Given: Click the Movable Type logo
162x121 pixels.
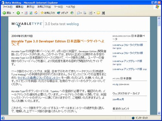Looking at the screenshot, I should 27,24.
